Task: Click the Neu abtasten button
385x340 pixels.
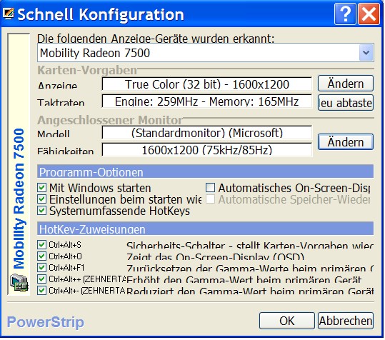Action: [x=346, y=103]
